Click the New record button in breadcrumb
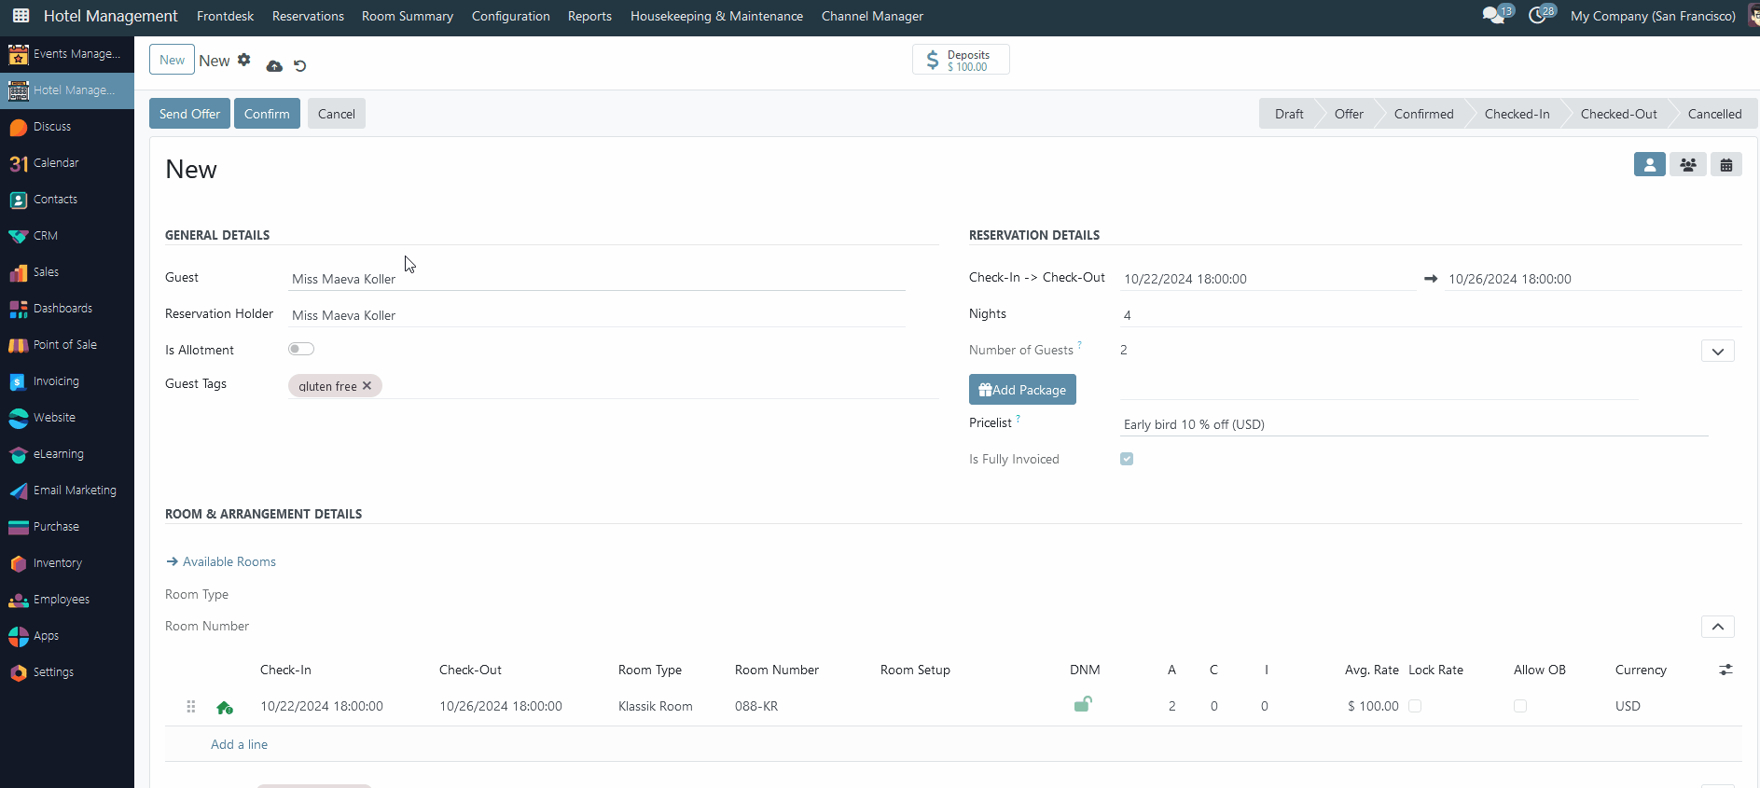This screenshot has width=1760, height=788. [172, 60]
